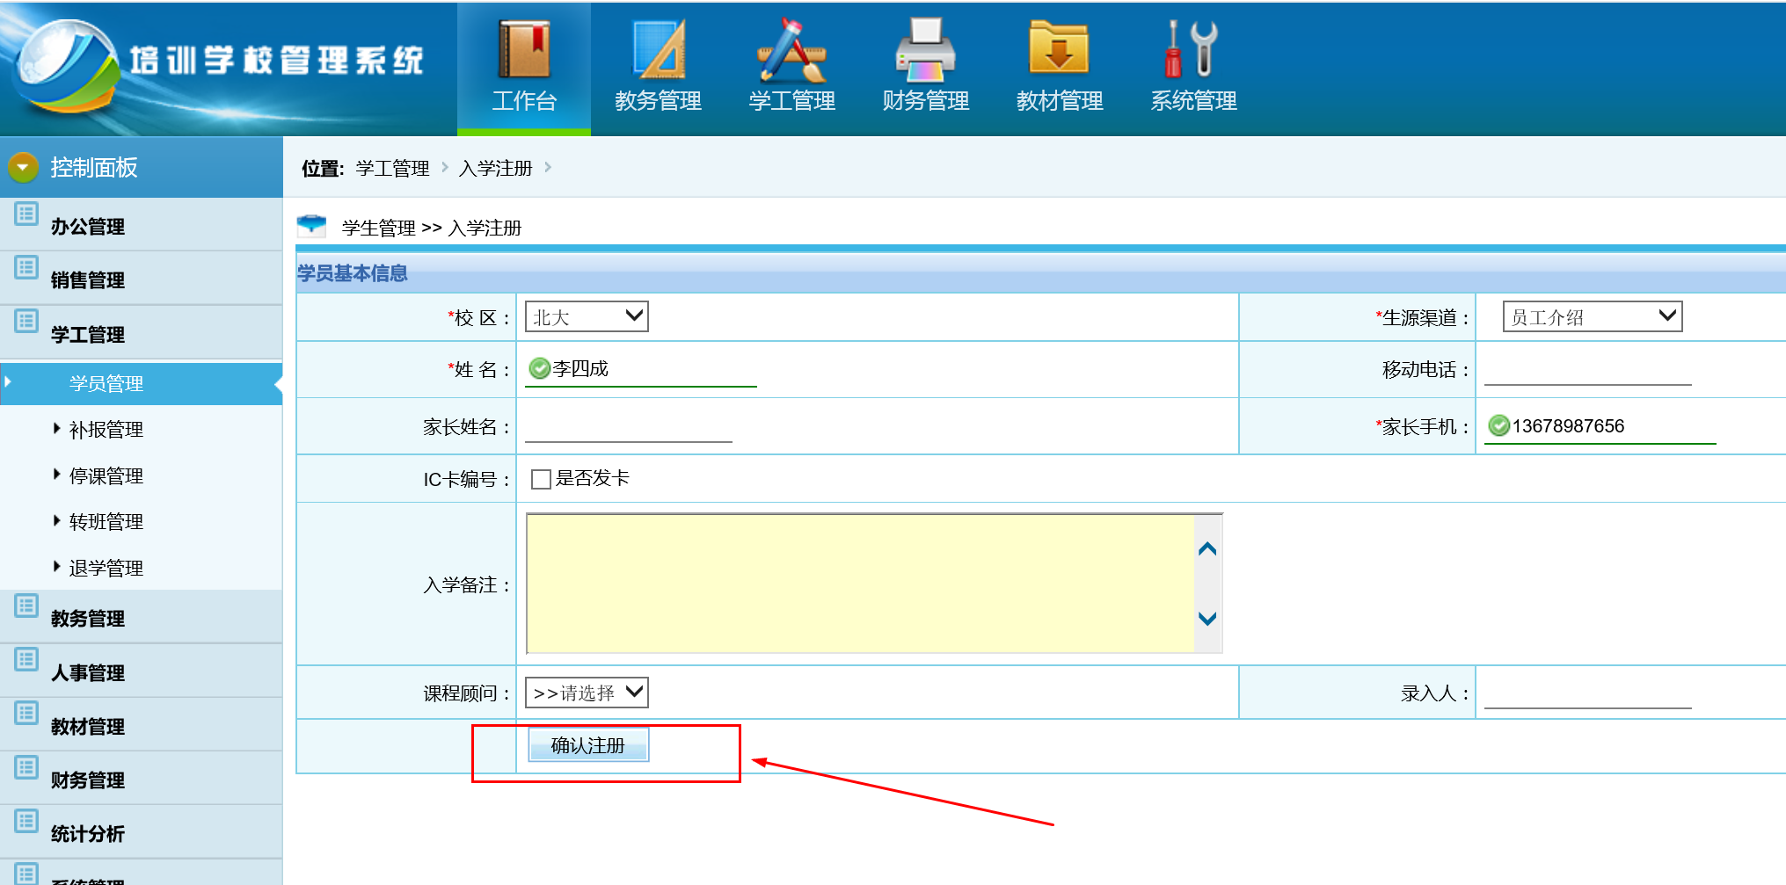Image resolution: width=1786 pixels, height=885 pixels.
Task: Click the list icon beside 办公管理
Action: tap(26, 214)
